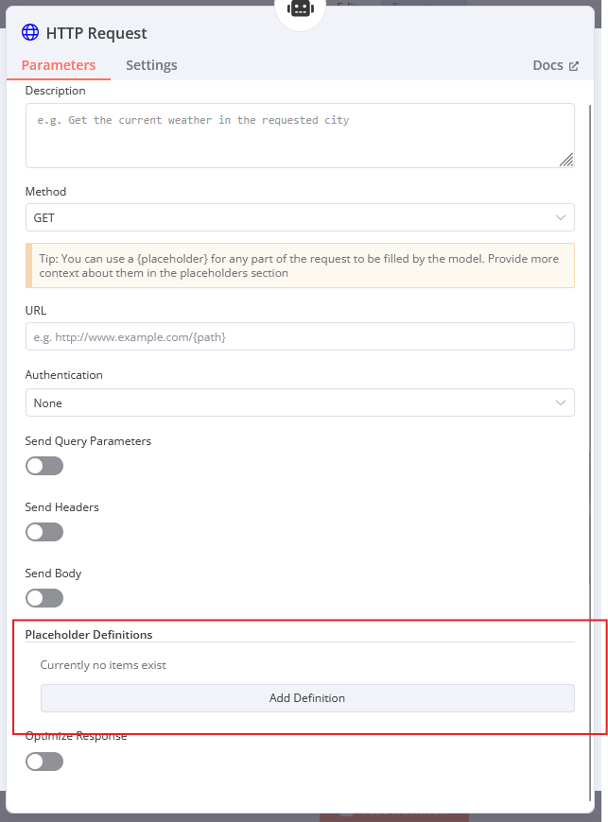
Task: Switch to the Settings tab
Action: tap(151, 65)
